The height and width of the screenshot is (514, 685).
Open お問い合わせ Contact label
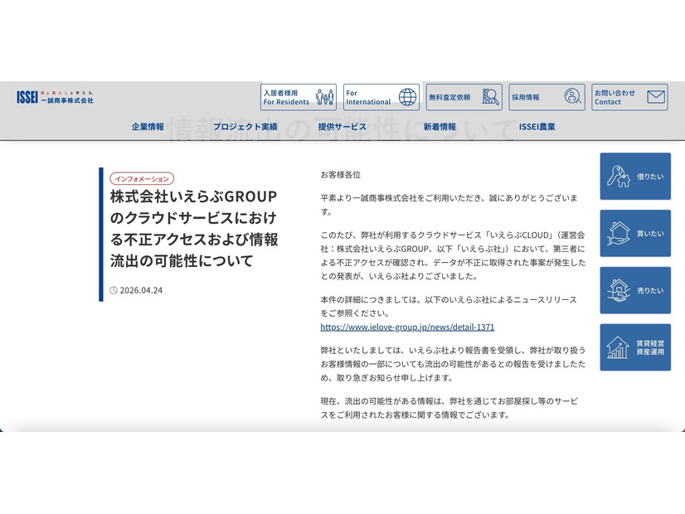coord(615,97)
